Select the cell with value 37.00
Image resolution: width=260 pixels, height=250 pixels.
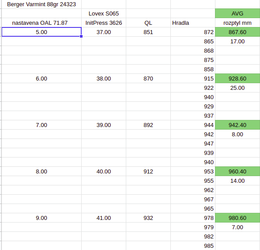104,32
